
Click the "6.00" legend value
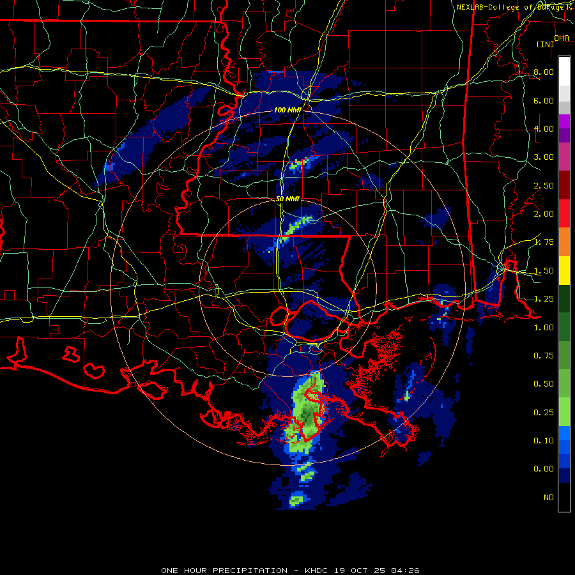[x=544, y=100]
